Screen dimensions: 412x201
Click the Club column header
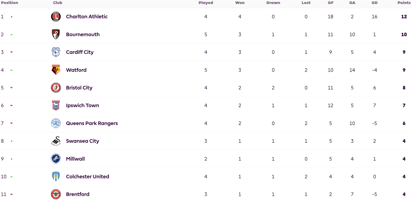point(57,3)
